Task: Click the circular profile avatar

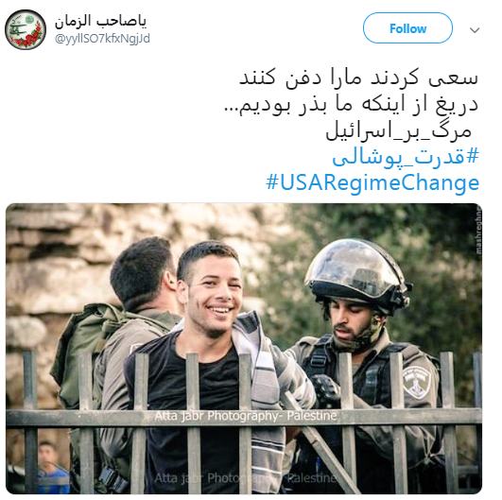Action: point(26,29)
